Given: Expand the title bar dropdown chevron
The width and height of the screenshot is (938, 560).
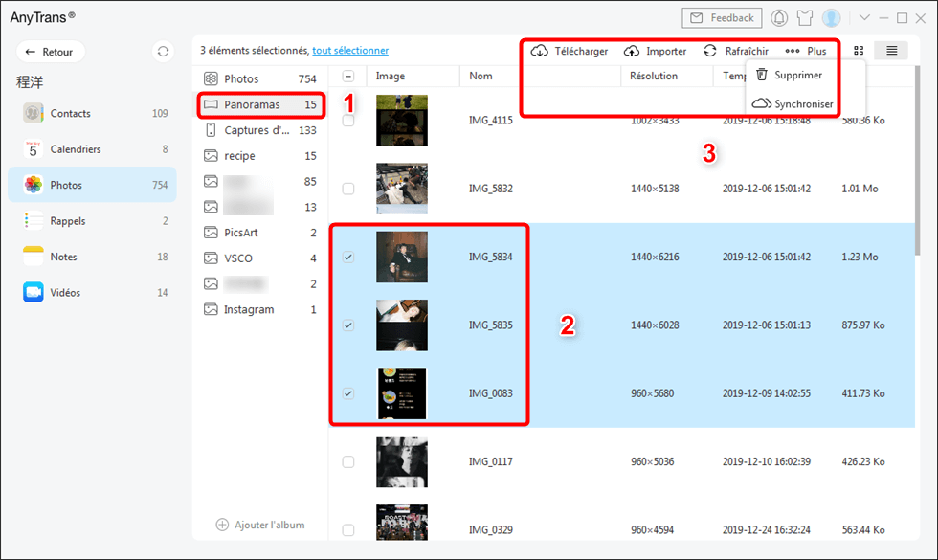Looking at the screenshot, I should tap(864, 18).
